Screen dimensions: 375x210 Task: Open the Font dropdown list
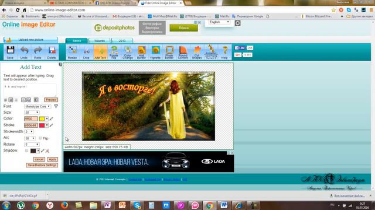tap(37, 106)
